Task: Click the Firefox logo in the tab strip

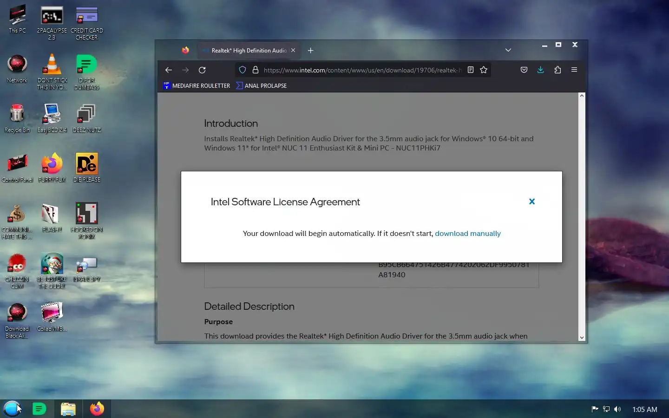Action: pyautogui.click(x=185, y=50)
